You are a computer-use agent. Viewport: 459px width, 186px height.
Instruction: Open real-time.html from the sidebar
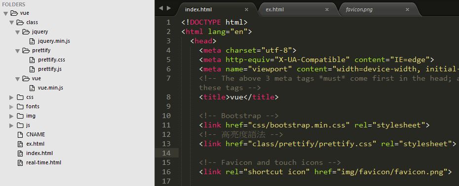43,163
